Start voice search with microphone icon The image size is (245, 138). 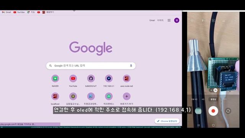pyautogui.click(x=131, y=66)
